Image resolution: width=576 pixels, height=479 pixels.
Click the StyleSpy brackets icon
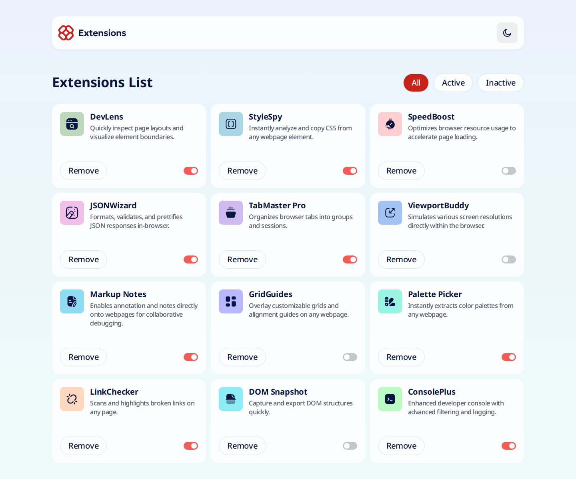231,124
